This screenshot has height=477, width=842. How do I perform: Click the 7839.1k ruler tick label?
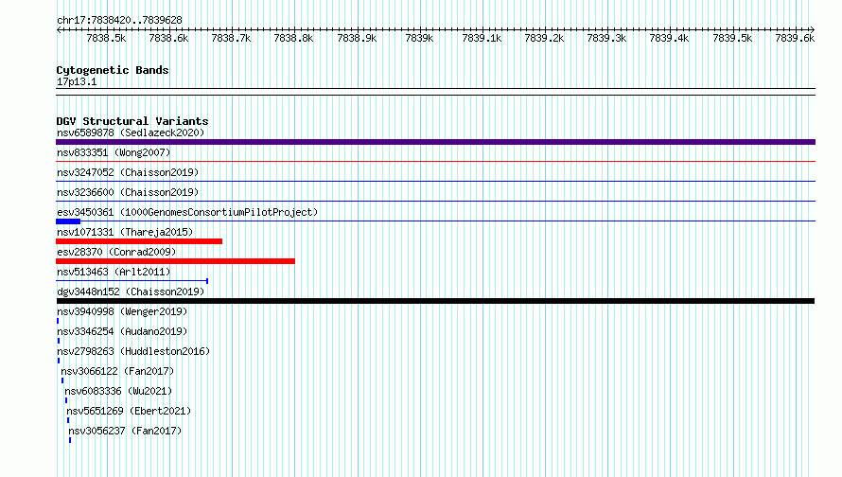click(x=482, y=38)
